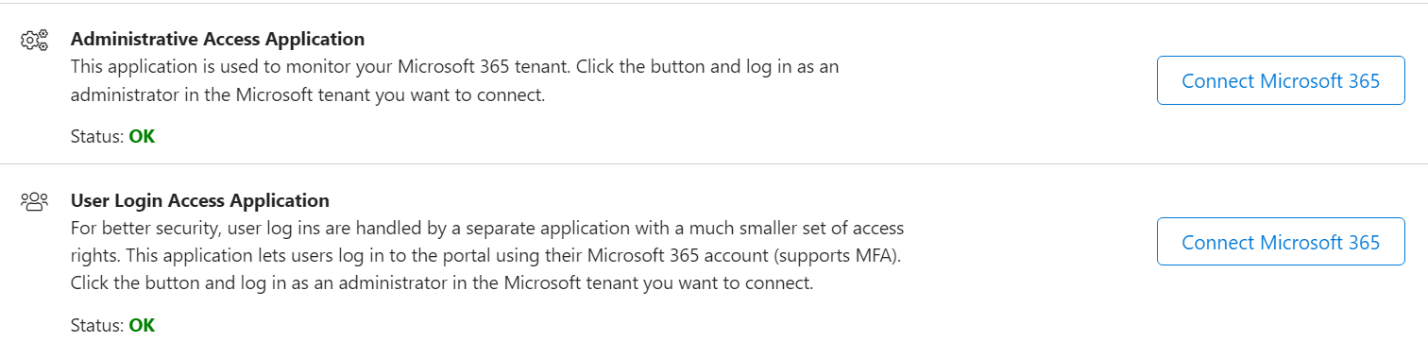1428x342 pixels.
Task: Click the Status label in Administrative section
Action: [x=97, y=136]
